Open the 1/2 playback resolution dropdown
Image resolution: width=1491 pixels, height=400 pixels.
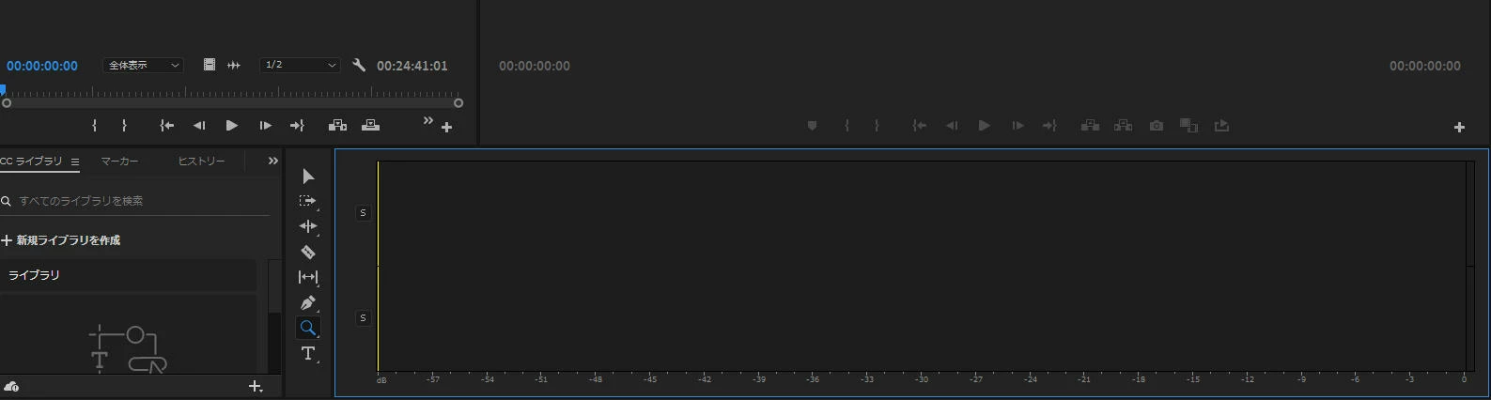click(300, 65)
